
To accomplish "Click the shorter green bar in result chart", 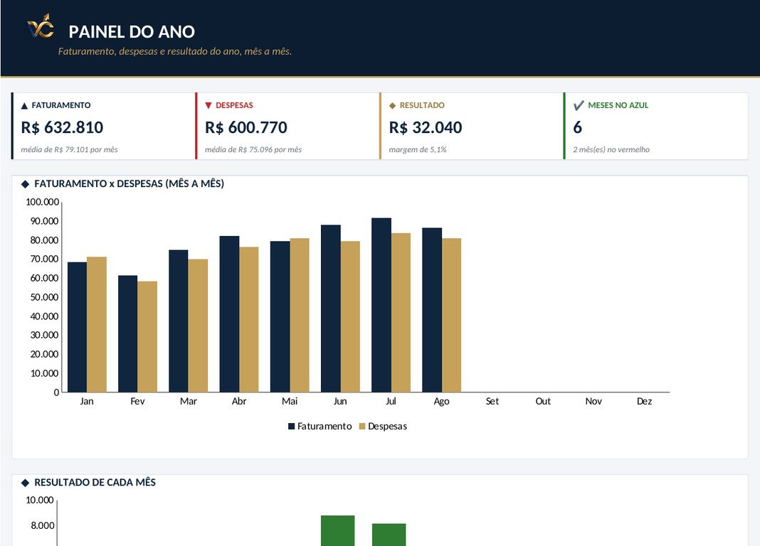I will [x=389, y=535].
